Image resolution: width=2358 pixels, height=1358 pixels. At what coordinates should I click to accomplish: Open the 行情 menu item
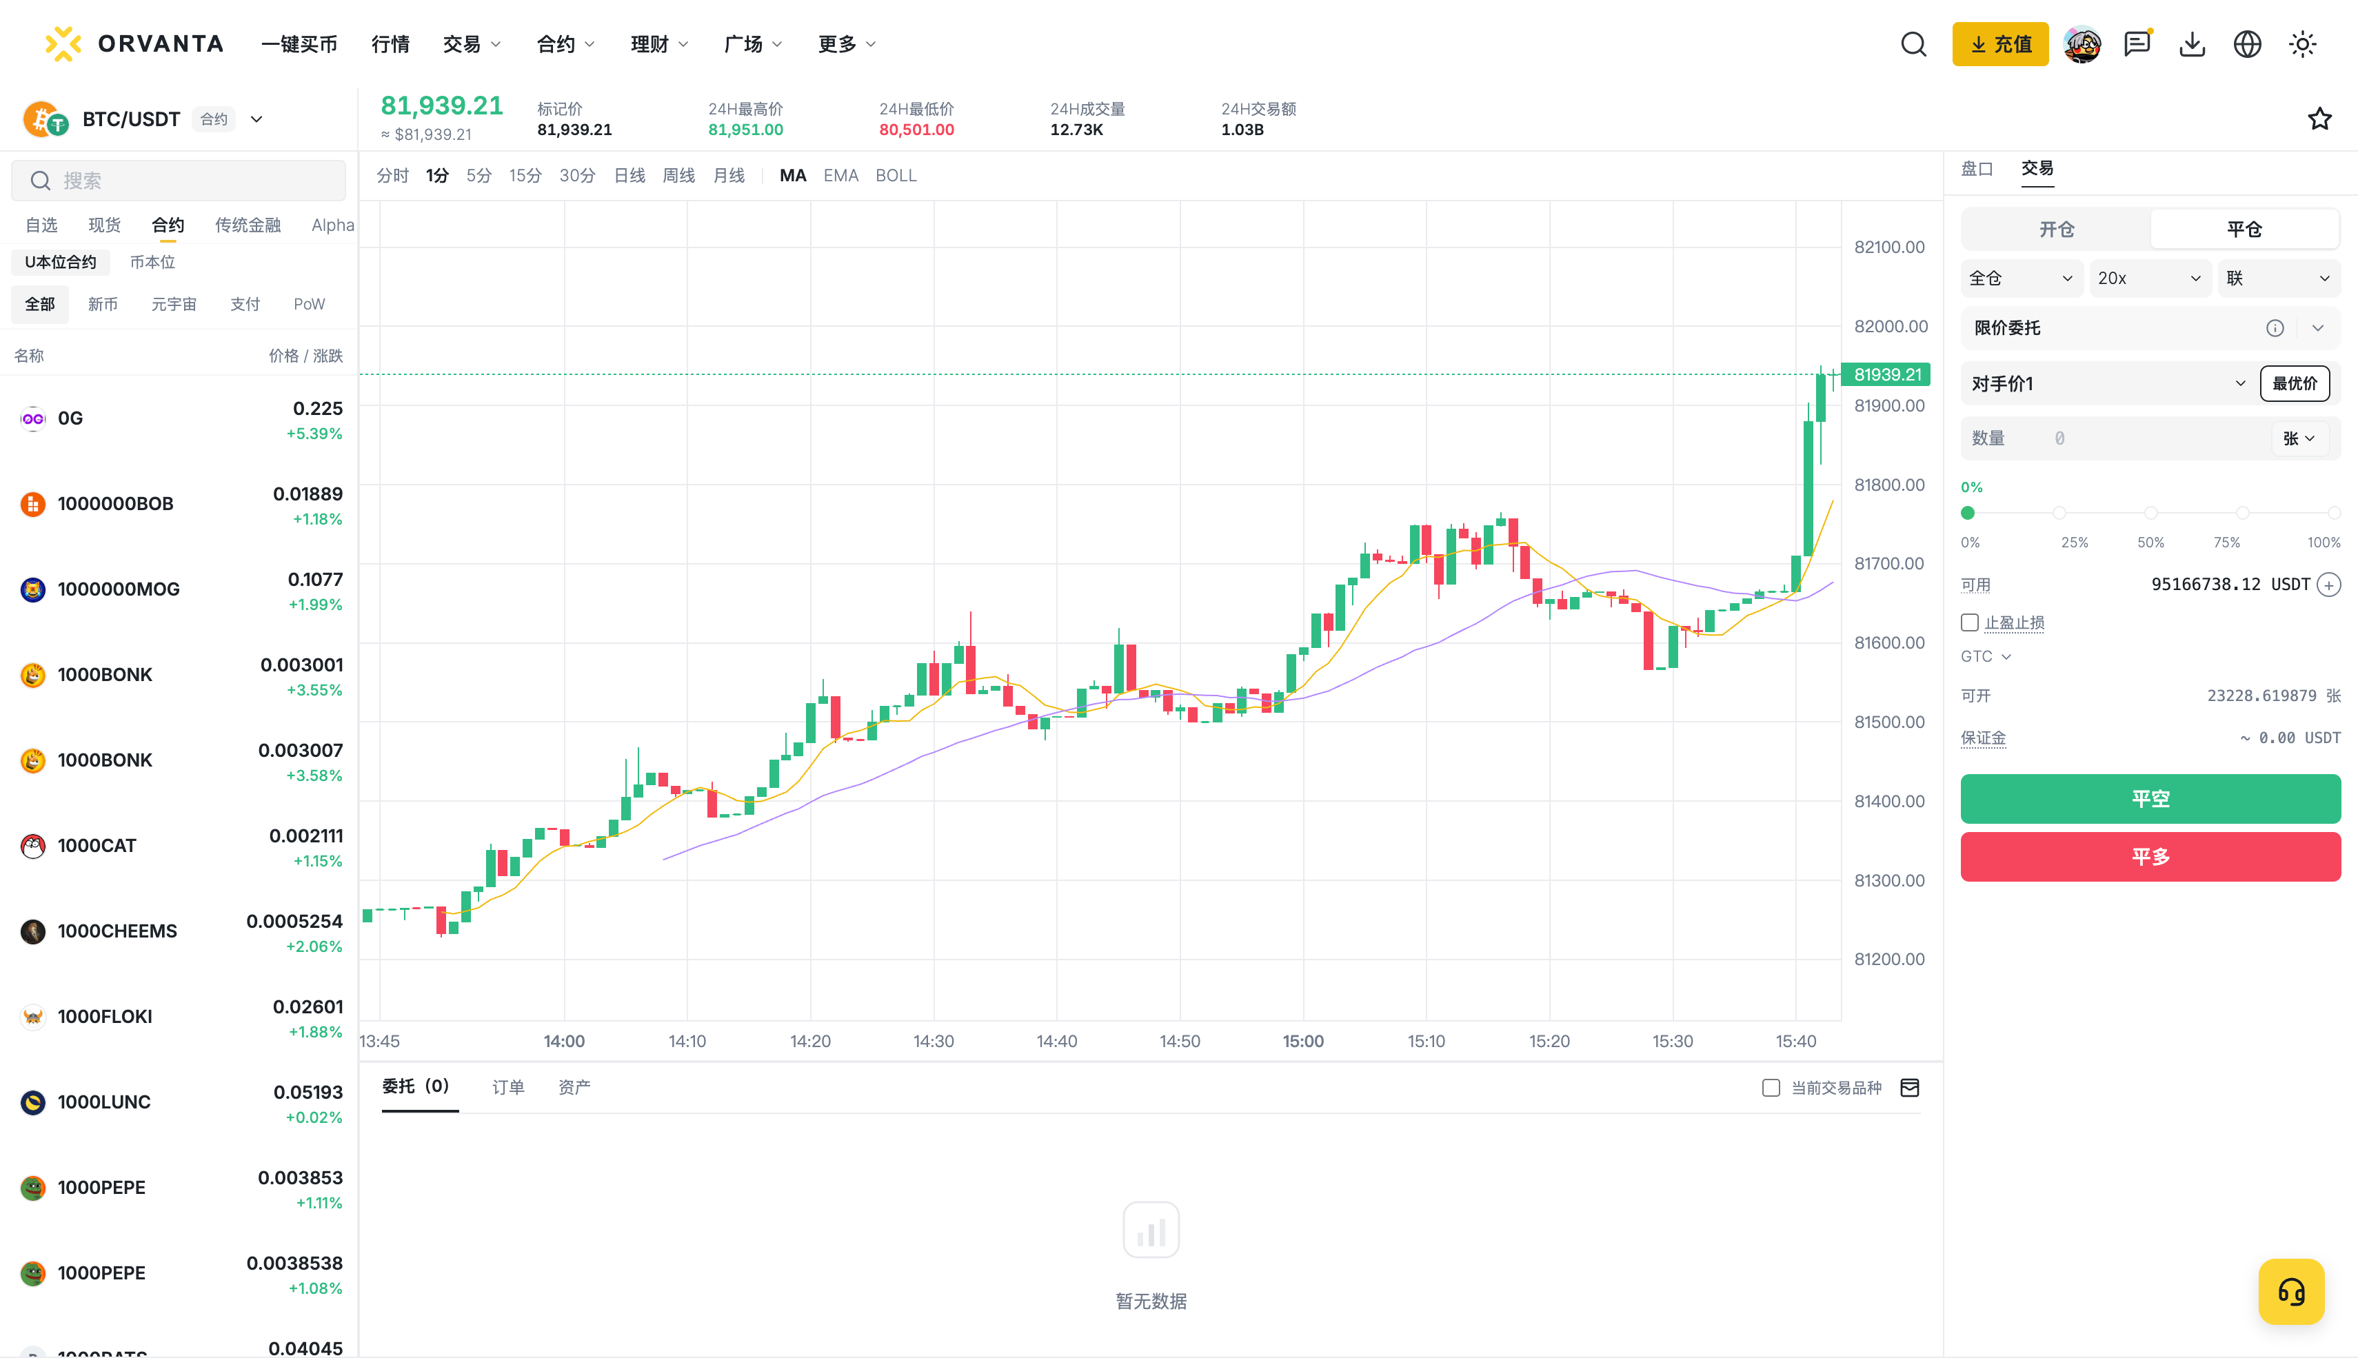click(x=390, y=44)
